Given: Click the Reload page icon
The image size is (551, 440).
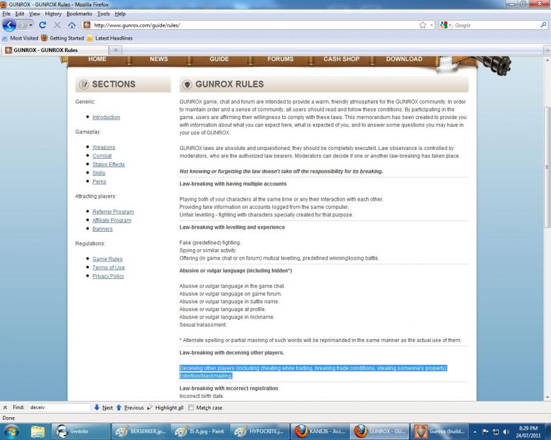Looking at the screenshot, I should [x=43, y=25].
